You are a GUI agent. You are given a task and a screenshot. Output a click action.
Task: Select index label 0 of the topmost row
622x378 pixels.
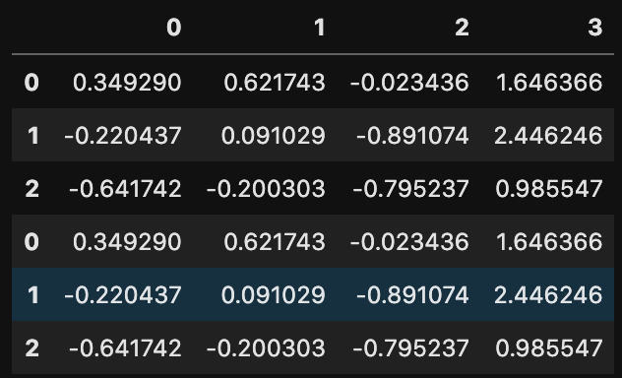coord(31,83)
